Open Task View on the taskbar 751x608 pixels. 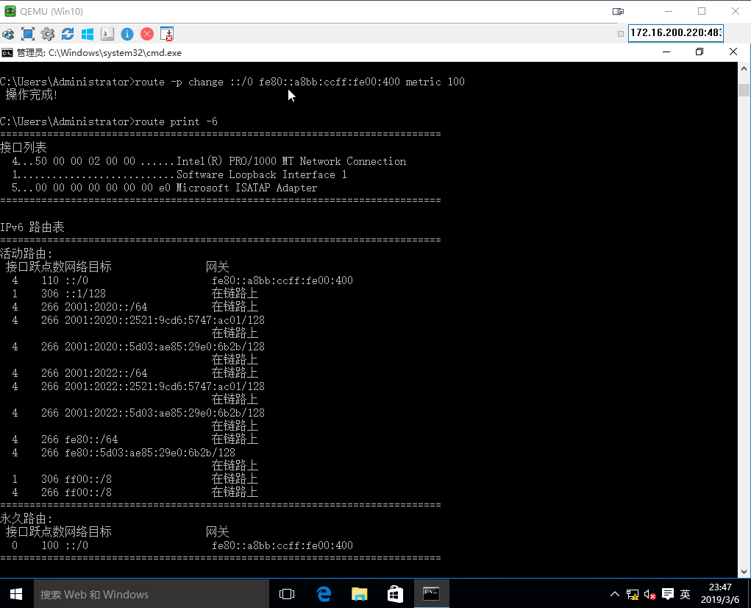click(x=288, y=594)
